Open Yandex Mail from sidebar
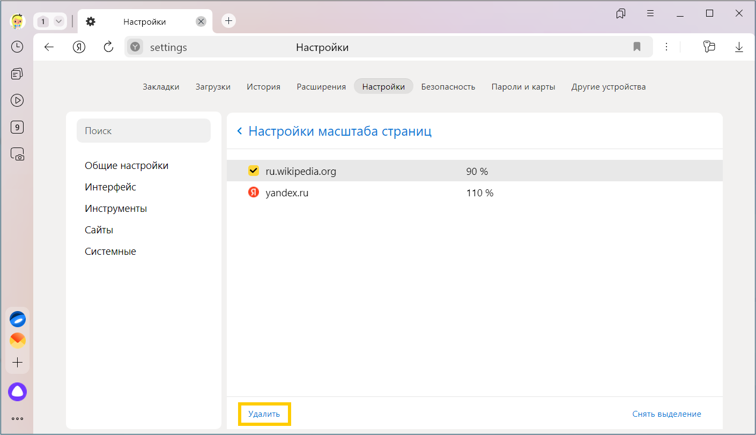Screen dimensions: 756x435 (17, 341)
